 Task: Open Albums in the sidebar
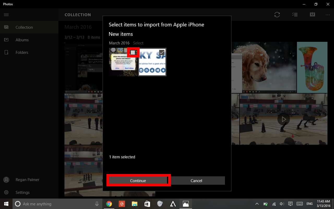29,40
